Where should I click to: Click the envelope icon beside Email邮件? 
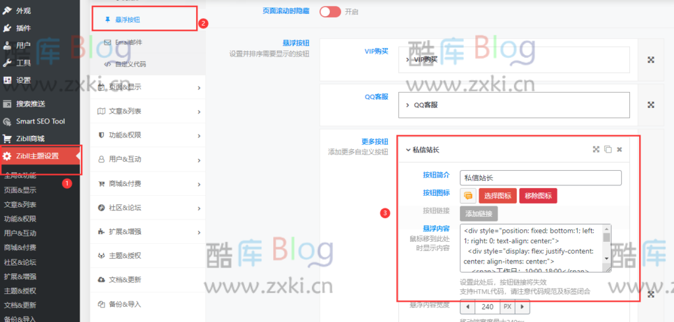coord(107,42)
